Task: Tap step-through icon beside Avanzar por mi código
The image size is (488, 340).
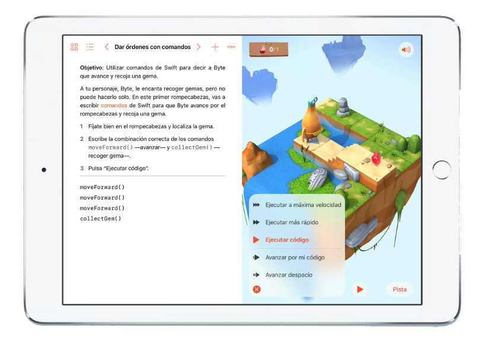Action: [256, 257]
